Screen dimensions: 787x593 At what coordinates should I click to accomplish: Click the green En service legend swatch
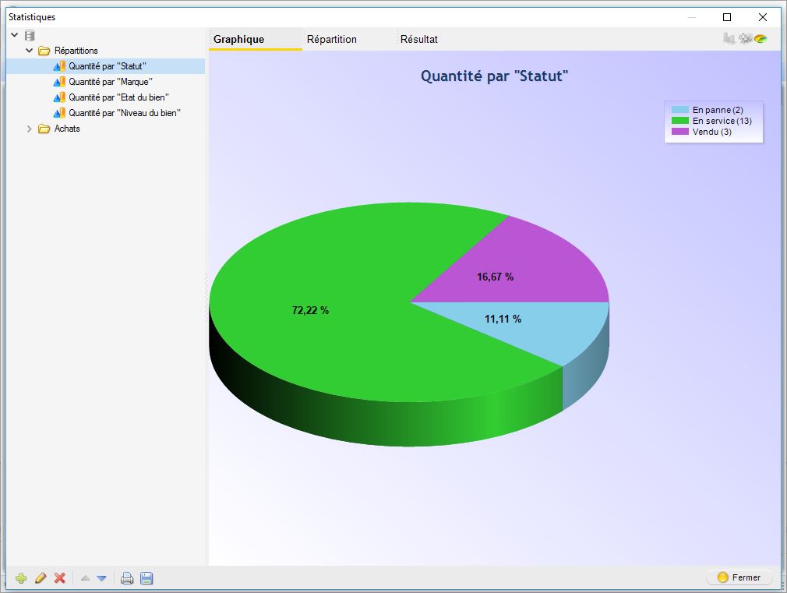click(x=679, y=121)
